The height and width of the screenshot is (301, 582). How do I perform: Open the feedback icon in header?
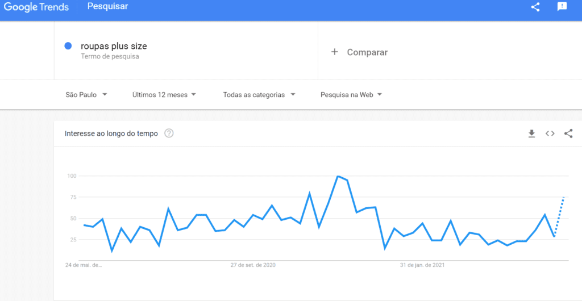point(562,7)
